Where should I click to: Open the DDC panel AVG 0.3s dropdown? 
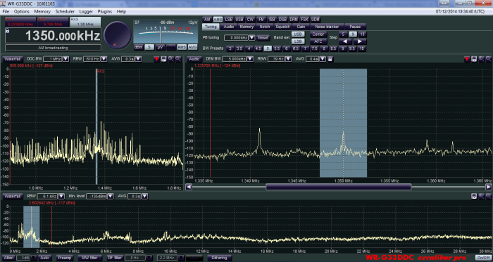pos(138,59)
